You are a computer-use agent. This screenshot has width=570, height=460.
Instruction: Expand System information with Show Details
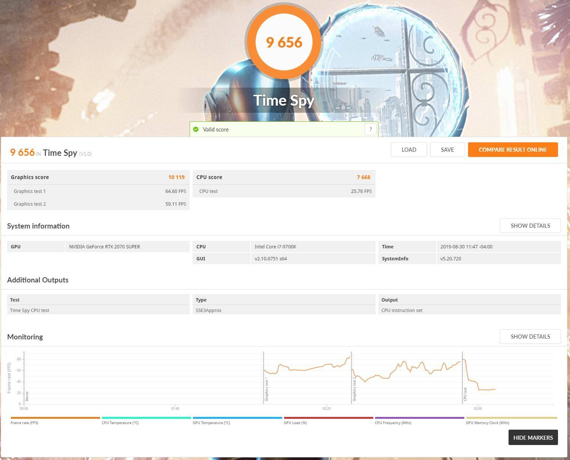point(530,226)
